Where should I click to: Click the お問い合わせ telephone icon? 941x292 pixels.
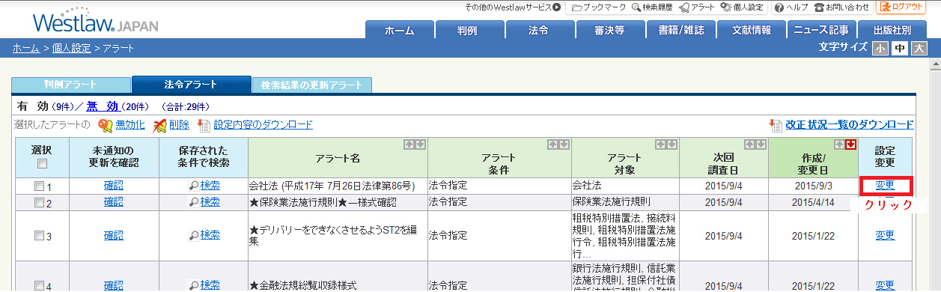pyautogui.click(x=819, y=7)
